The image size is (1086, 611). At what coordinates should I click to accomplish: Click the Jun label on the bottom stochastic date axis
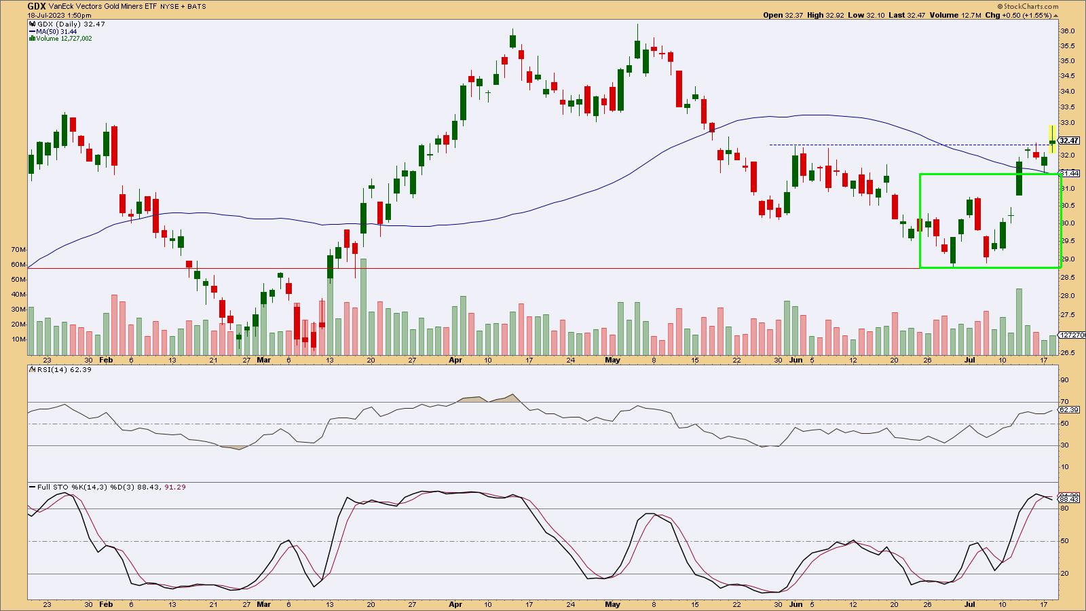tap(797, 604)
